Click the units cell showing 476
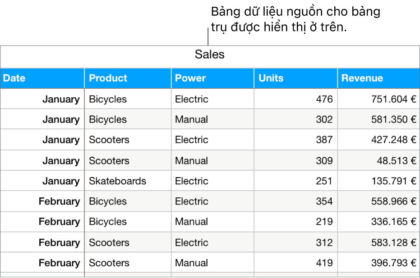420x278 pixels. 324,99
